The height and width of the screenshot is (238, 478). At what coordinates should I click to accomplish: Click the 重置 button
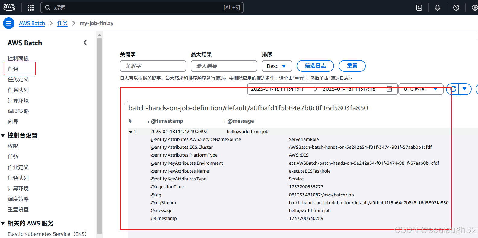coord(352,66)
